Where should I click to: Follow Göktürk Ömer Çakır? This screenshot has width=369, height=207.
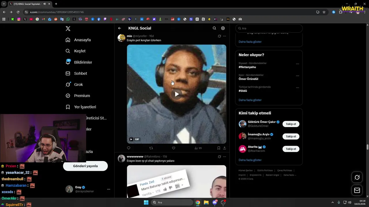[291, 124]
